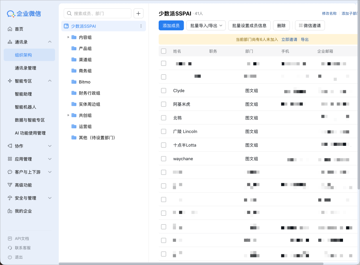Screen dimensions: 360x265
Task: Tick the checkbox next to 北鸮
Action: 164,118
